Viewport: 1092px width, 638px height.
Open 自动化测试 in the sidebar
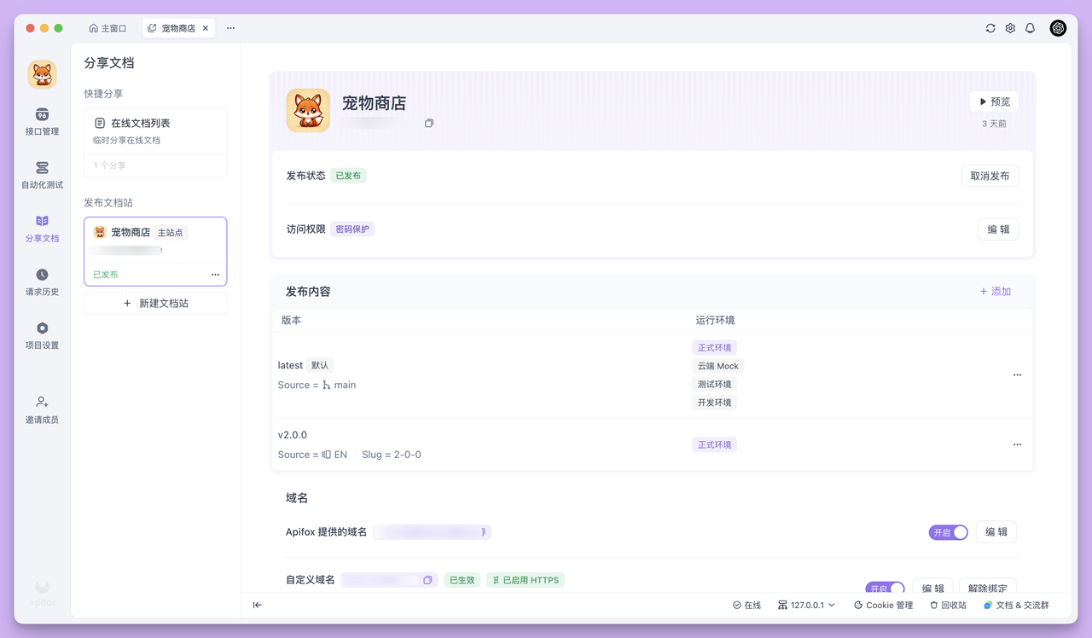42,175
